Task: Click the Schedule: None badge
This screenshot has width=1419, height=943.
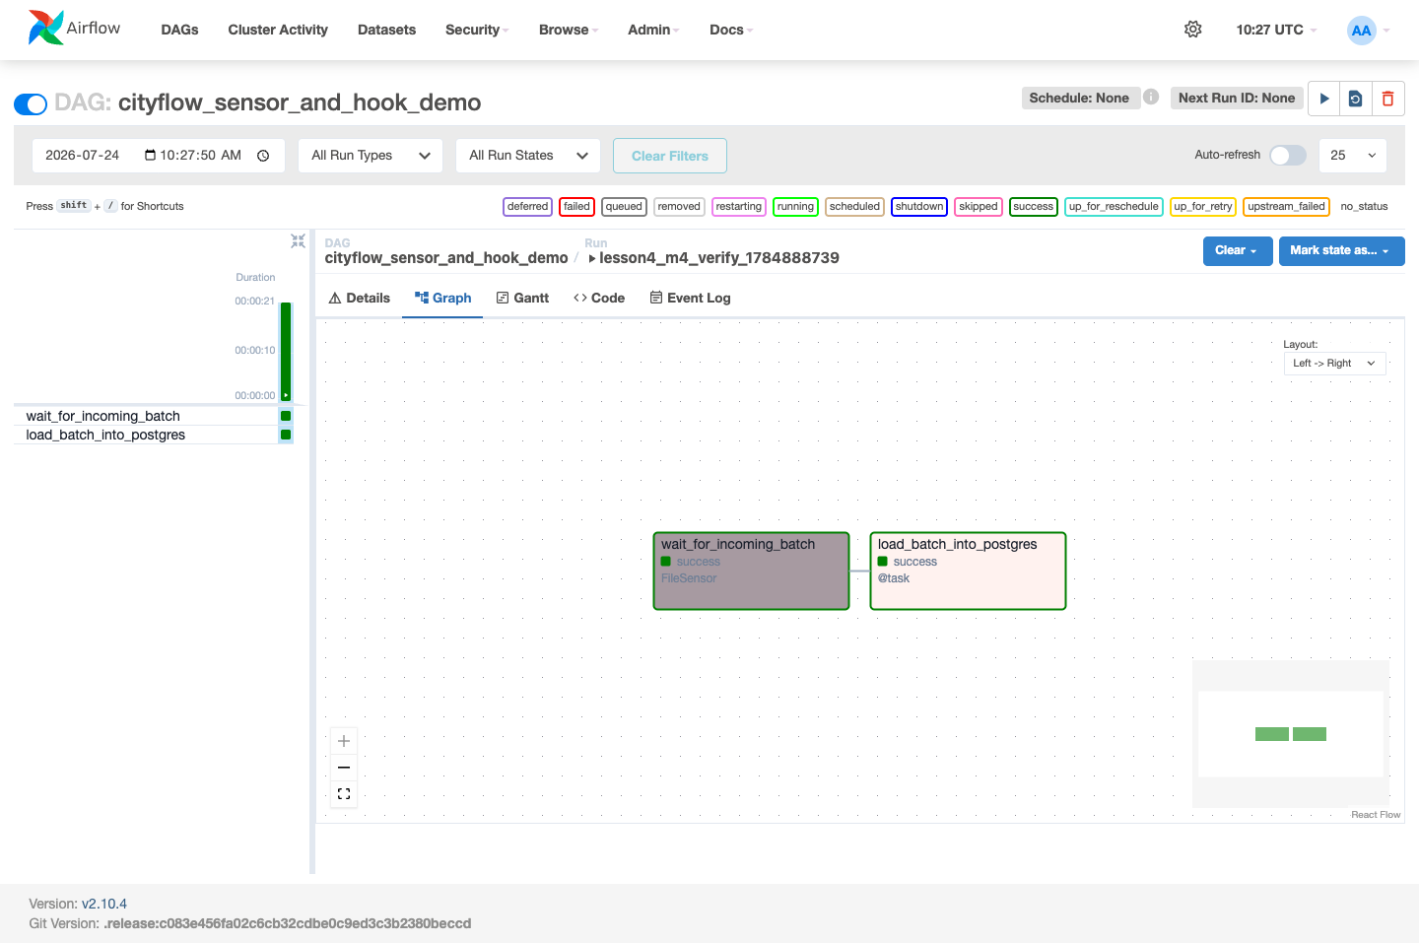Action: [x=1079, y=98]
